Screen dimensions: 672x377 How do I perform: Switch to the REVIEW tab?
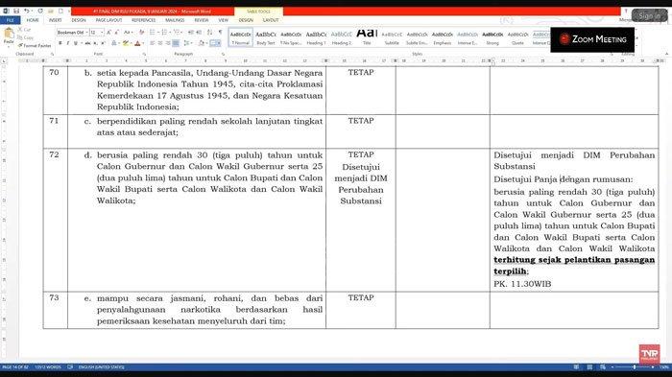(x=202, y=20)
